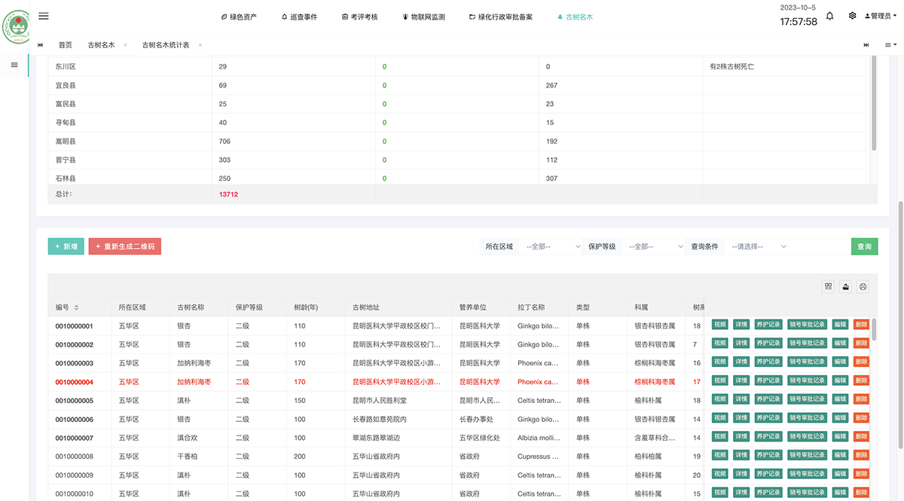904x501 pixels.
Task: Open the column filter grid icon
Action: tap(828, 286)
